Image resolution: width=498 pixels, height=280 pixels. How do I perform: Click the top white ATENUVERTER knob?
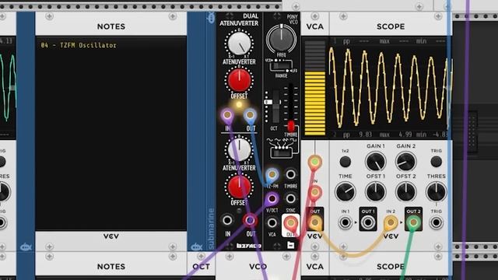tap(239, 44)
